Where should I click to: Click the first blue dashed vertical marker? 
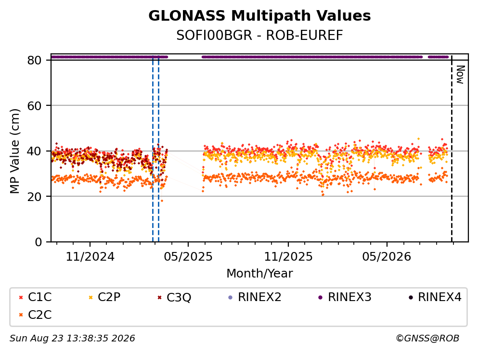pos(153,149)
